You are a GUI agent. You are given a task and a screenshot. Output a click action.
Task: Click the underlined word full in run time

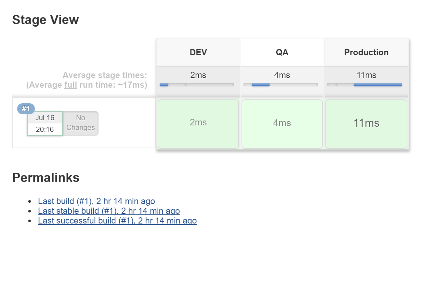71,85
